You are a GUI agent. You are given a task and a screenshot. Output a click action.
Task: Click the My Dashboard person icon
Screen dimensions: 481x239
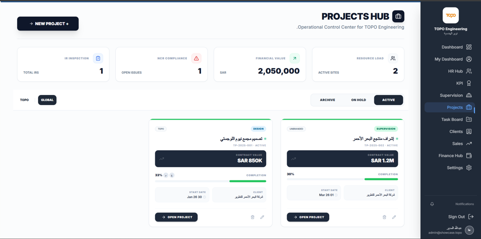point(468,59)
